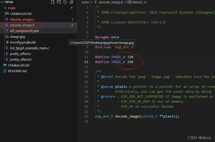Click the "esp_err.h" include string

click(x=124, y=47)
